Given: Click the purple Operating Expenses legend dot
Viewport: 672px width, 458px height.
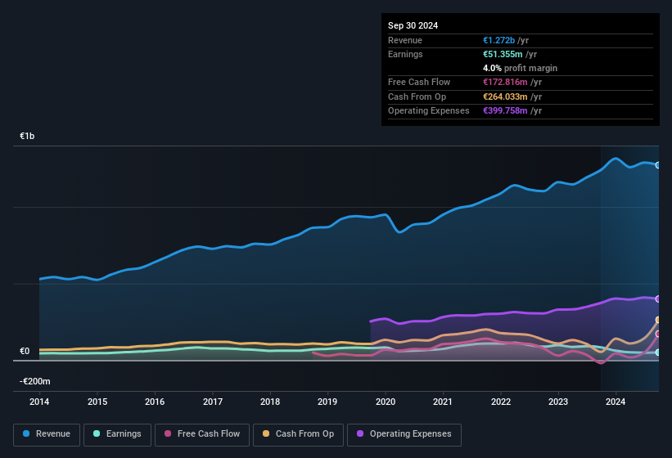Looking at the screenshot, I should tap(362, 433).
